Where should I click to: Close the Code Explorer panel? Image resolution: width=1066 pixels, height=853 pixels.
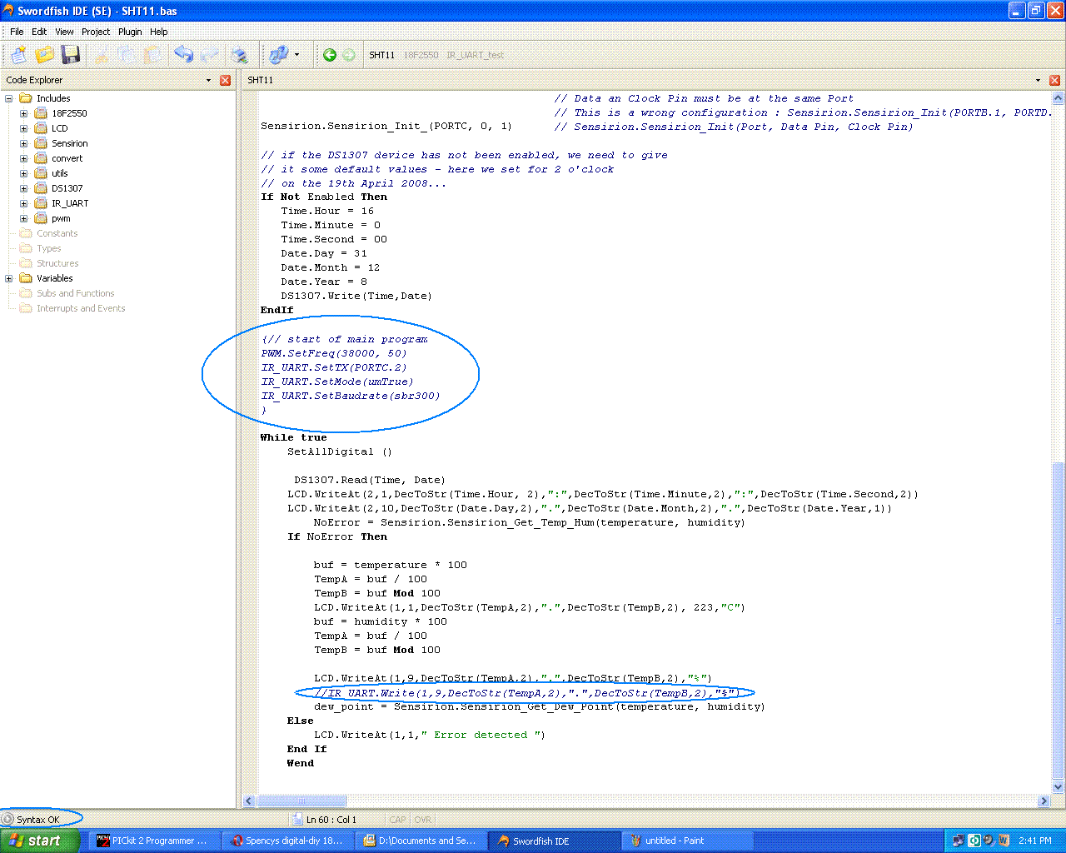(x=225, y=80)
